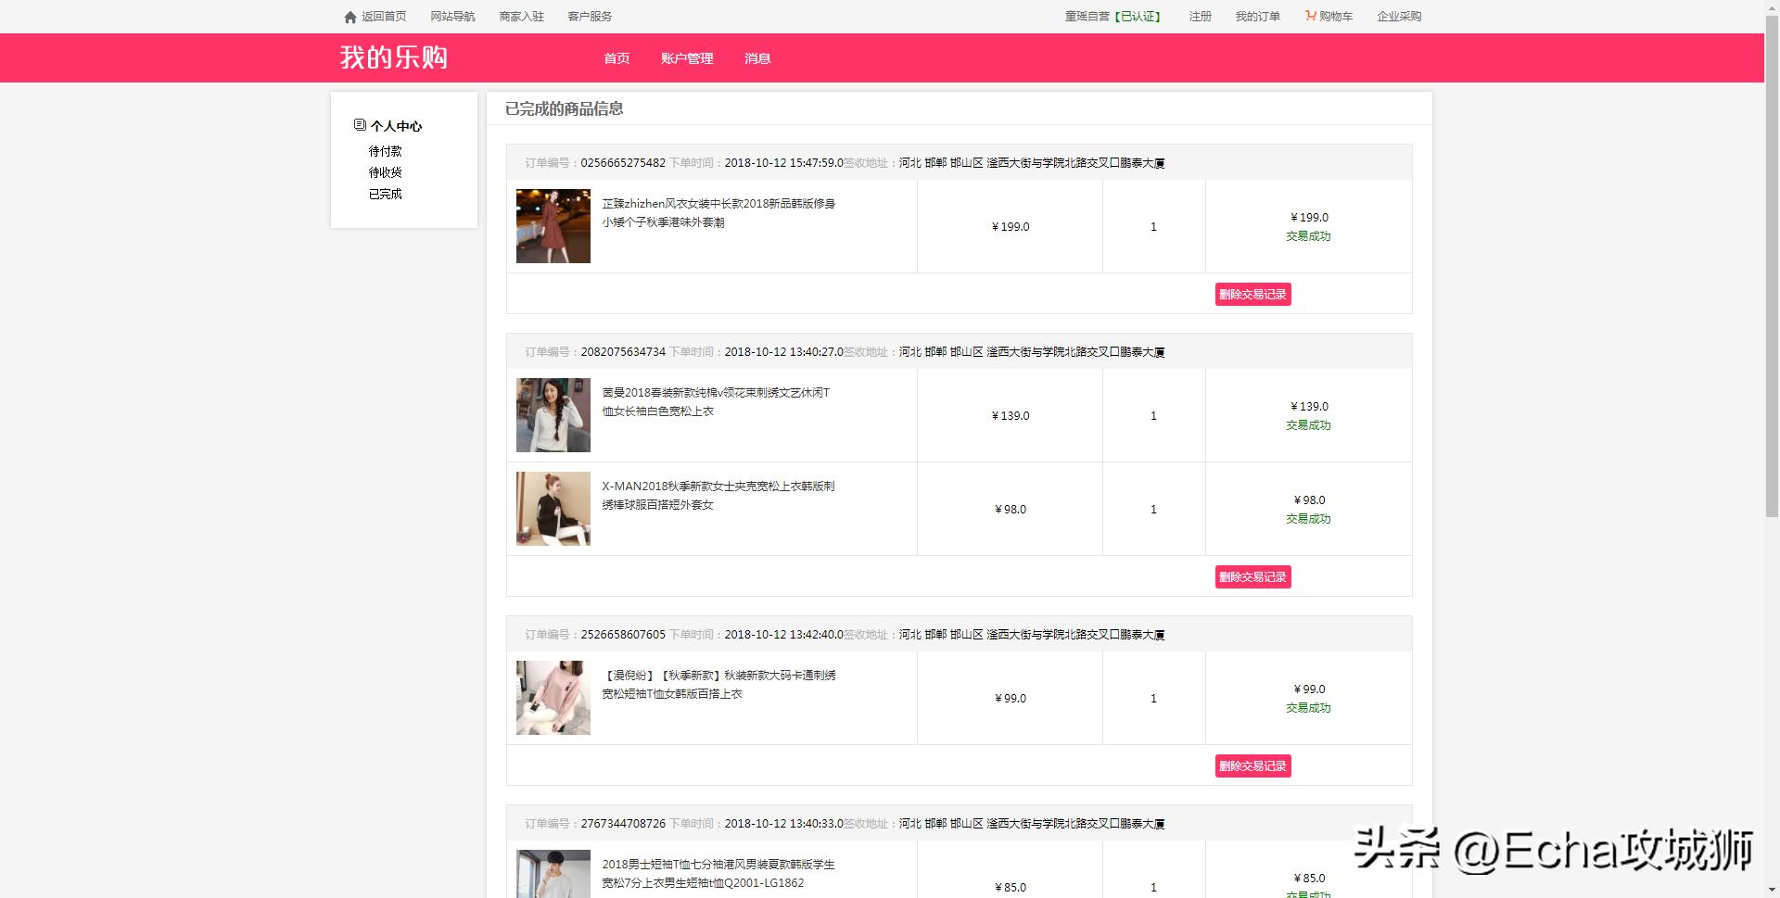Open the 芷臻zhizhen风衣女装 product title
This screenshot has width=1780, height=898.
(718, 213)
